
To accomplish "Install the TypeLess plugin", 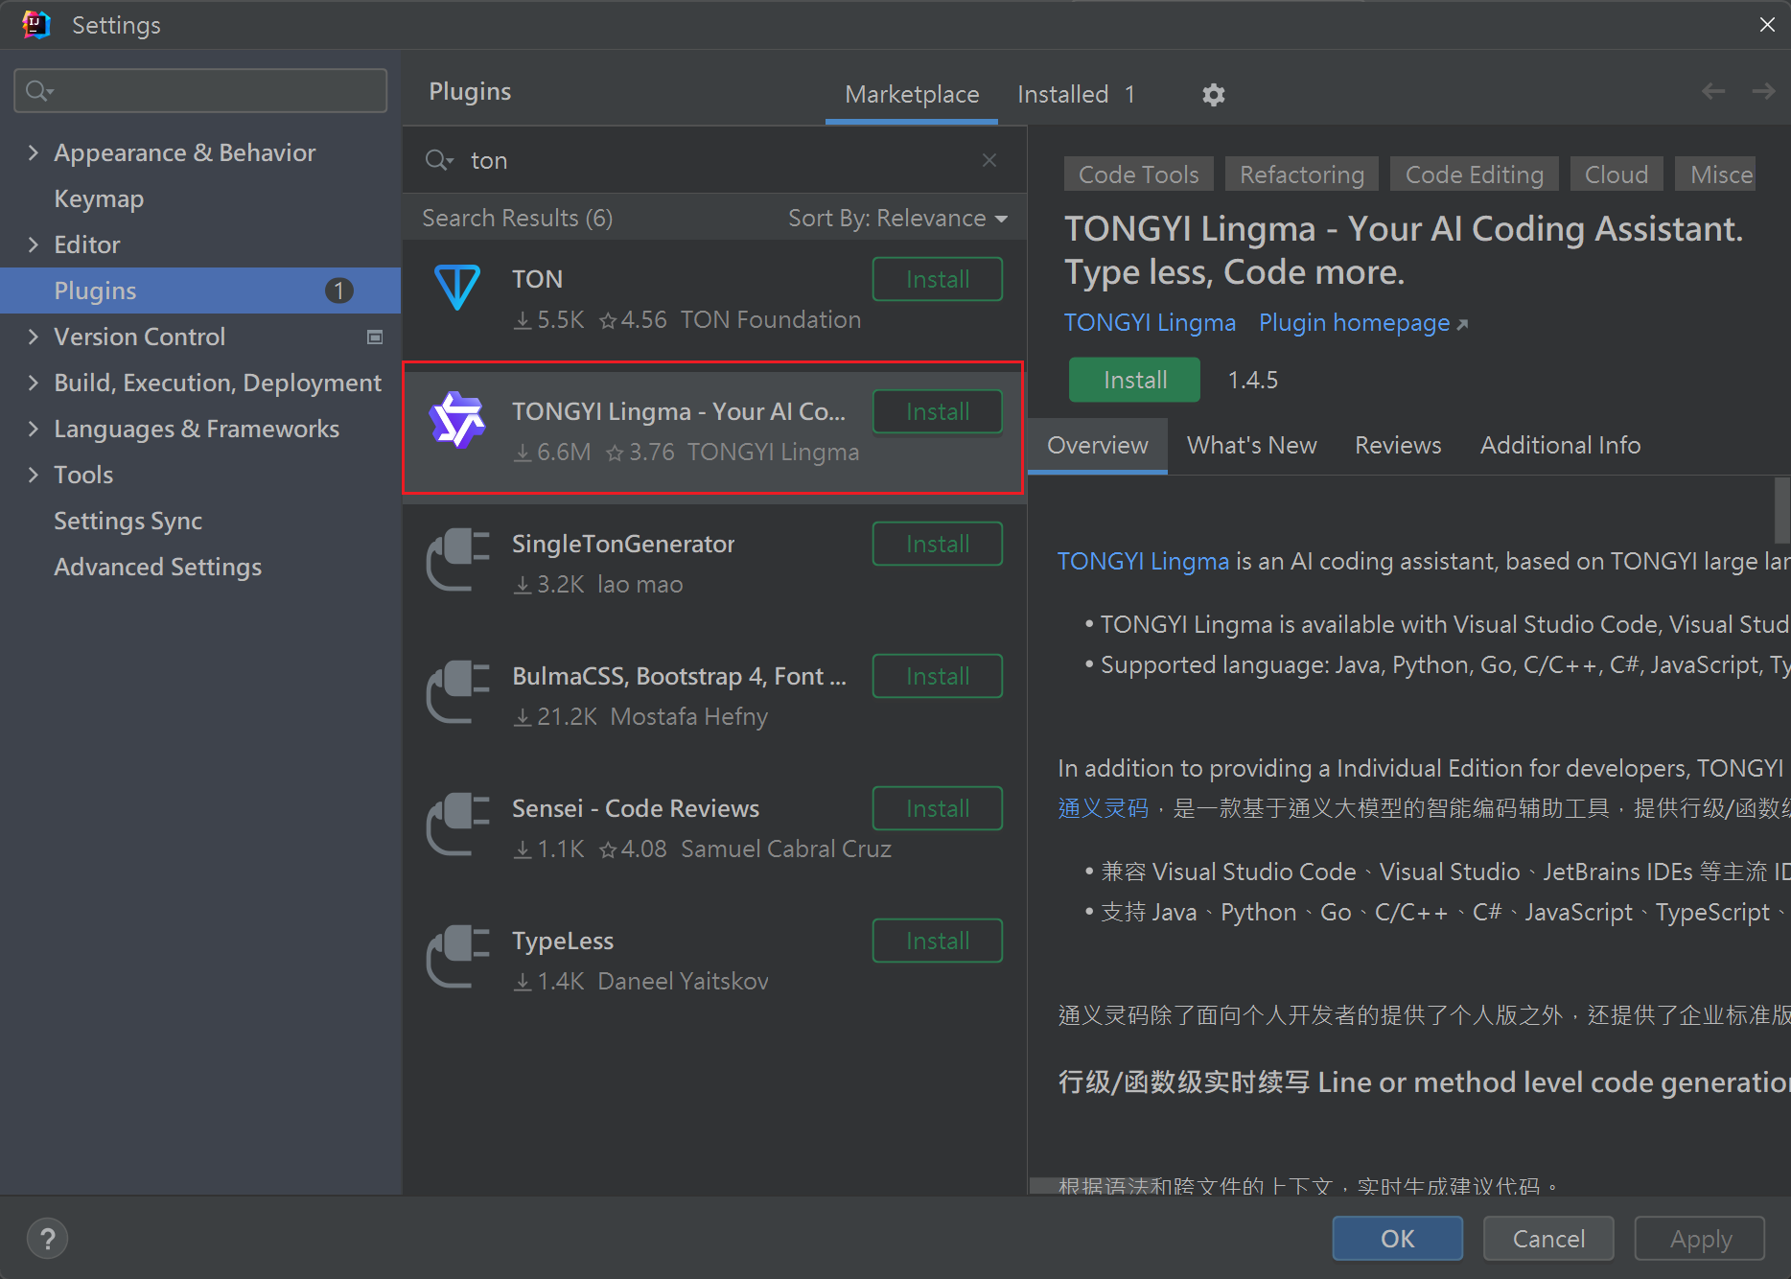I will click(x=938, y=941).
